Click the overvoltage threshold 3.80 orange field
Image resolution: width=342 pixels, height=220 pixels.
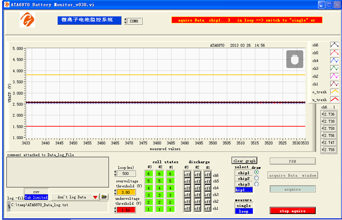[126, 192]
